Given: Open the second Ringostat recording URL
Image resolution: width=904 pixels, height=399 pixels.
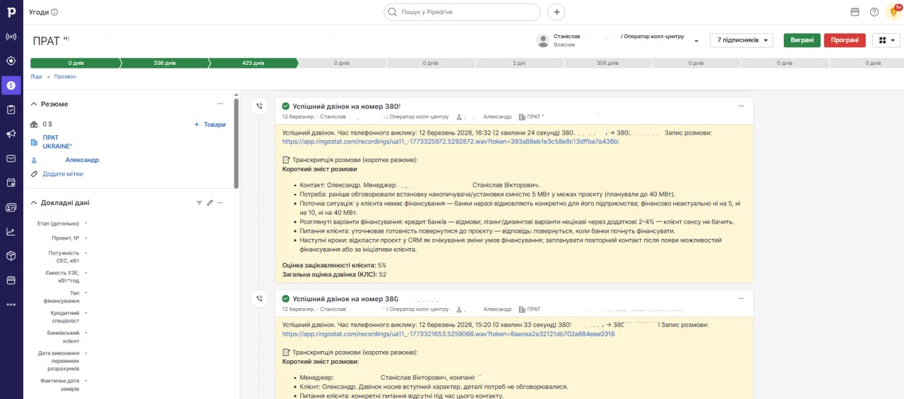Looking at the screenshot, I should (x=448, y=334).
